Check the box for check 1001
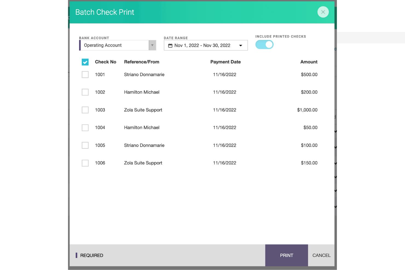The width and height of the screenshot is (405, 270). (x=85, y=74)
